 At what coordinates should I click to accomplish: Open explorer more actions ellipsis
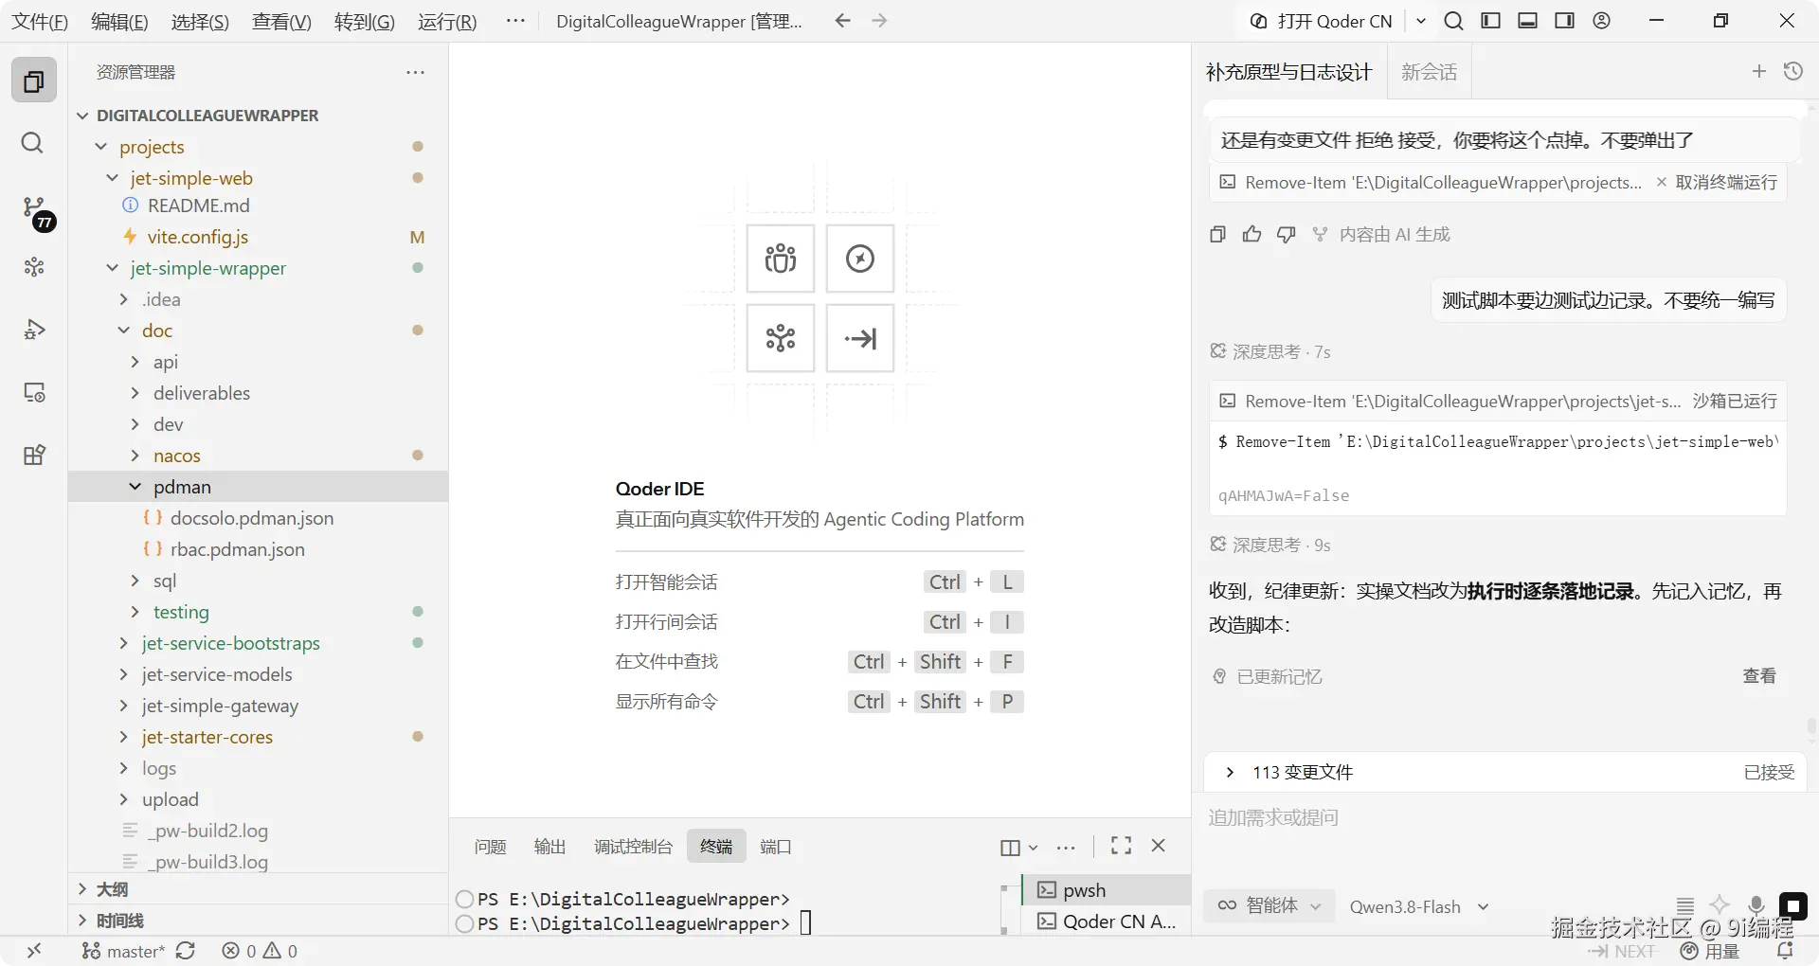pos(415,72)
